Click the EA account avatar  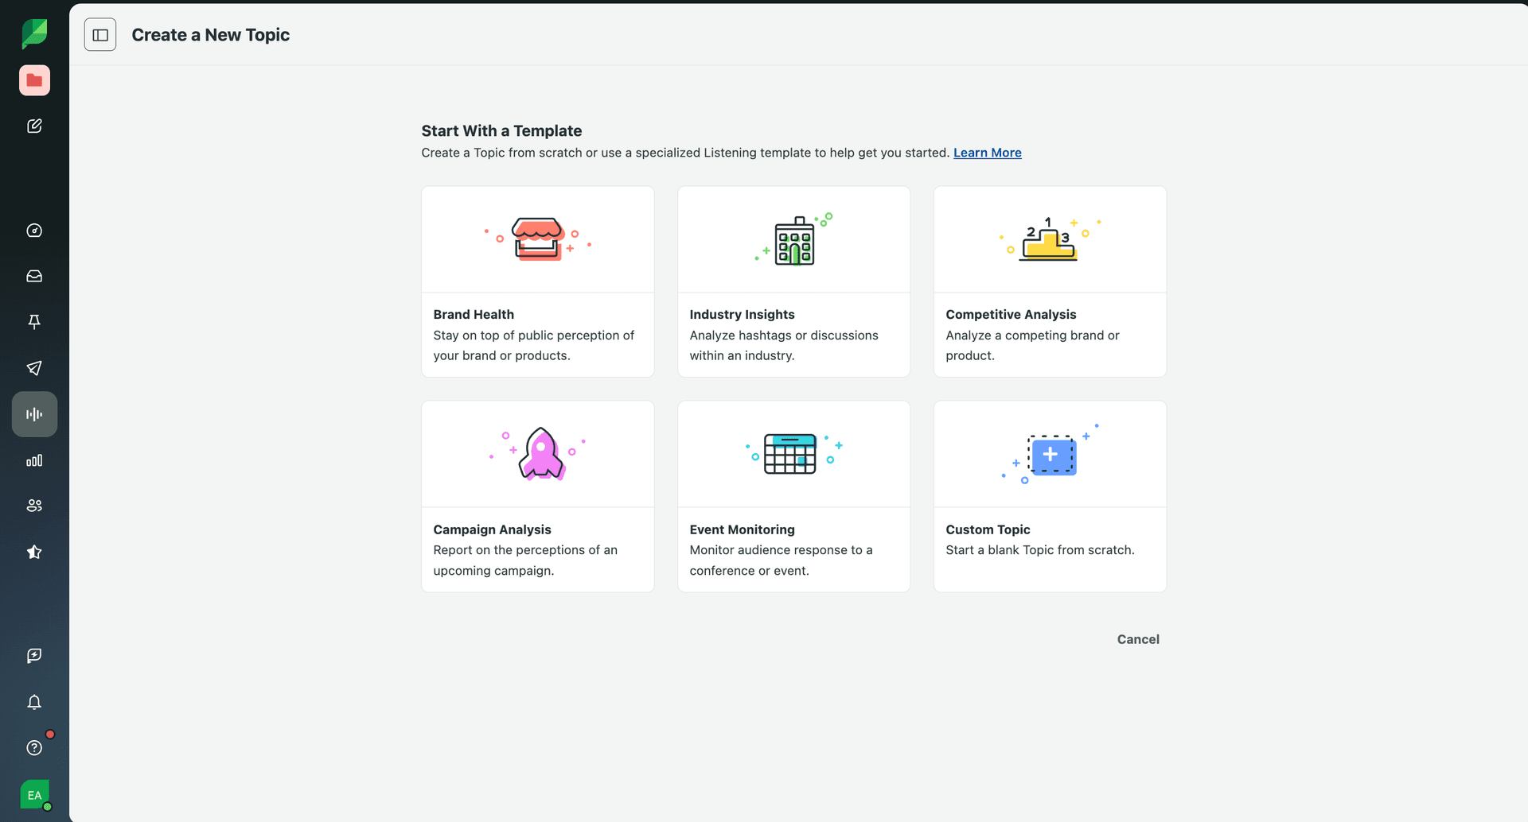[x=34, y=794]
